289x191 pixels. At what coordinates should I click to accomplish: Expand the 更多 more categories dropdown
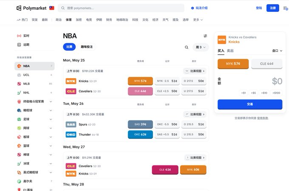pyautogui.click(x=198, y=20)
